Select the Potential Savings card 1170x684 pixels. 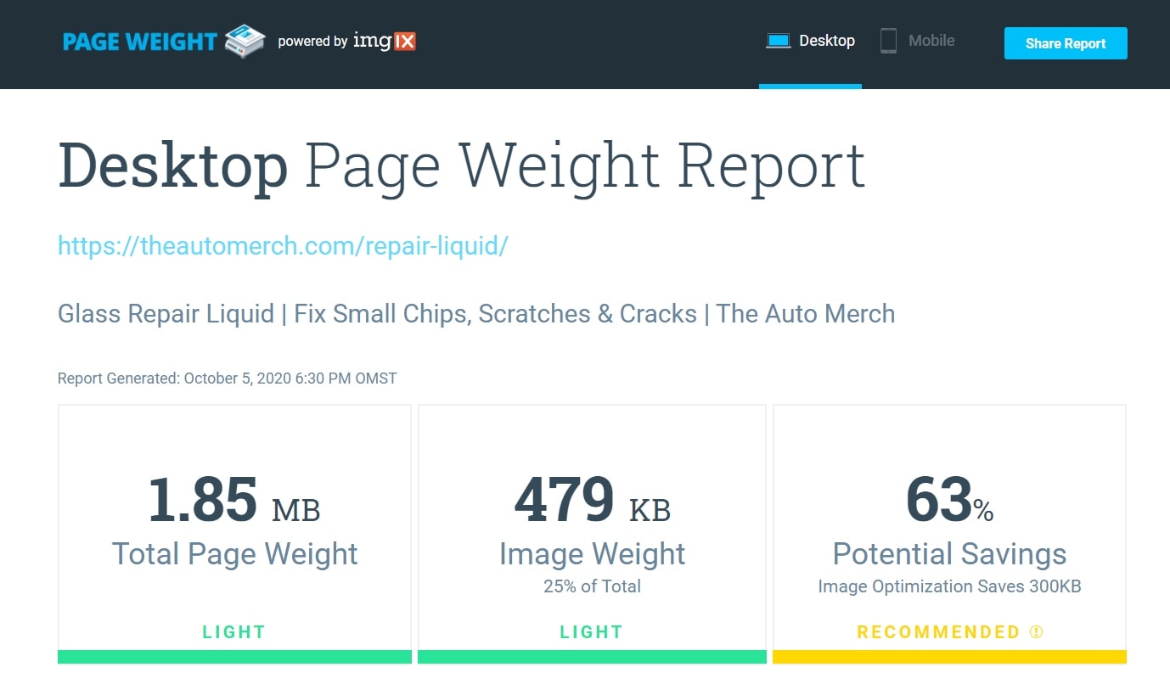[x=949, y=526]
